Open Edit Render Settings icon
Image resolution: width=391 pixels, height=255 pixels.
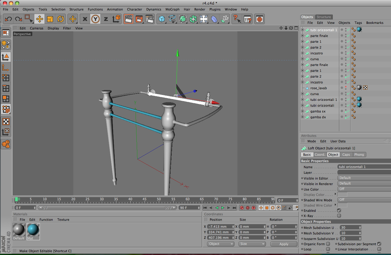point(150,19)
